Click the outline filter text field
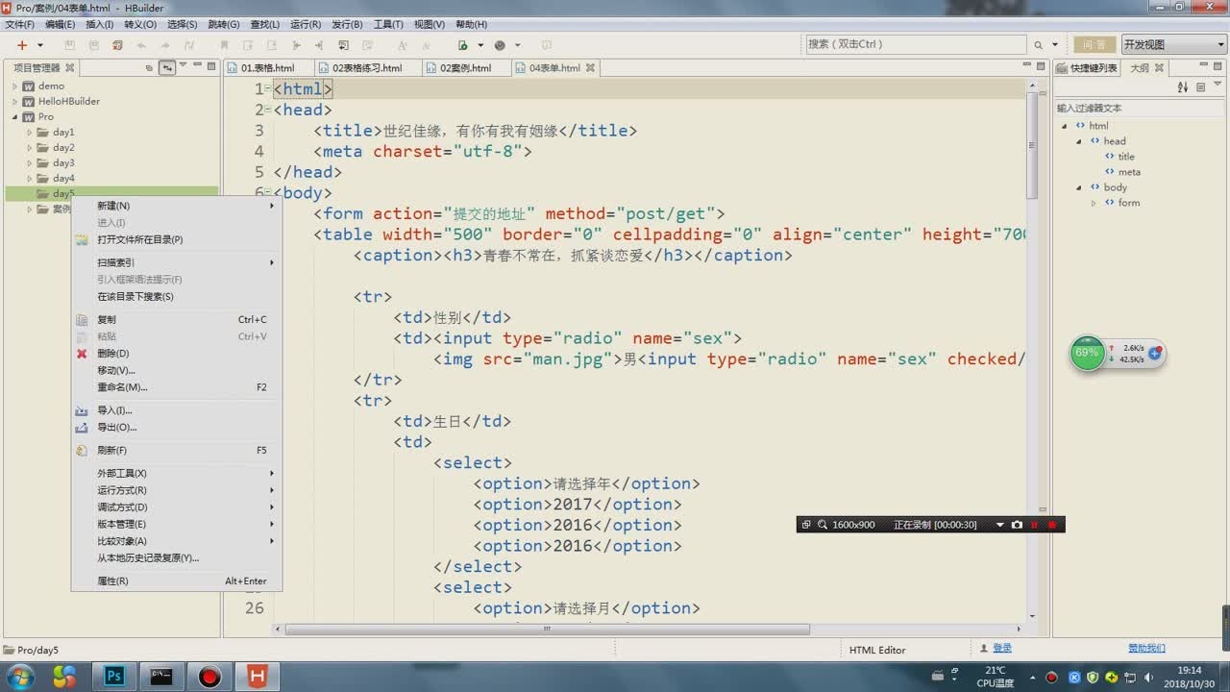Screen dimensions: 1230x692 click(1139, 109)
